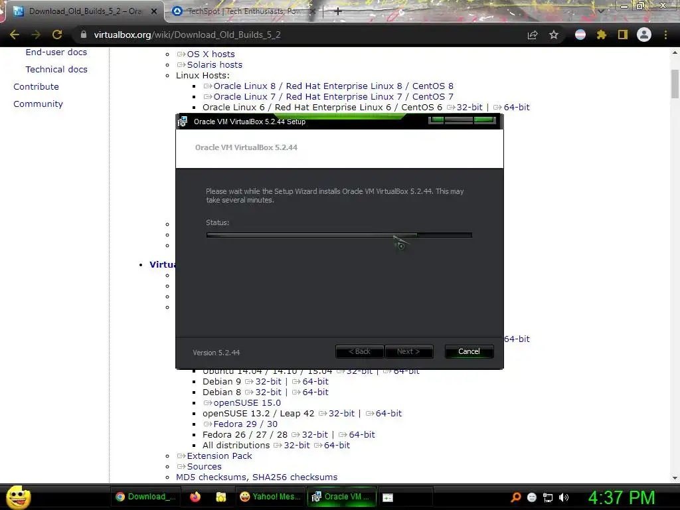The image size is (680, 510).
Task: Download All distributions 32-bit installer
Action: (x=297, y=446)
